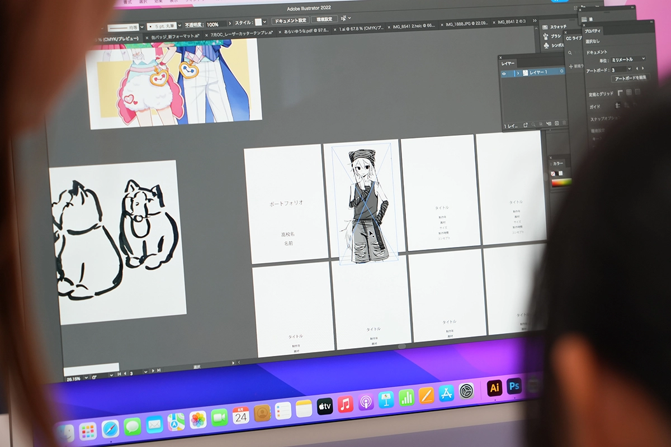Image resolution: width=671 pixels, height=447 pixels.
Task: Click the スタイル style swatch box
Action: point(259,22)
